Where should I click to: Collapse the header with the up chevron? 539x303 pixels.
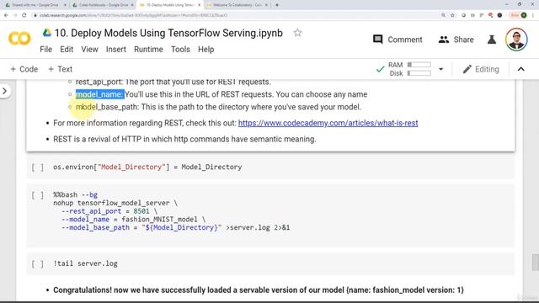pos(521,69)
